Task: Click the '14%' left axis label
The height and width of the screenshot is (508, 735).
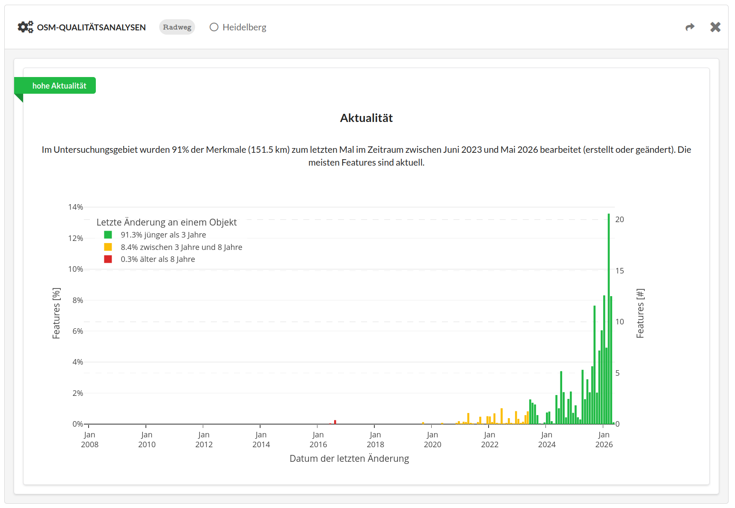Action: 75,207
